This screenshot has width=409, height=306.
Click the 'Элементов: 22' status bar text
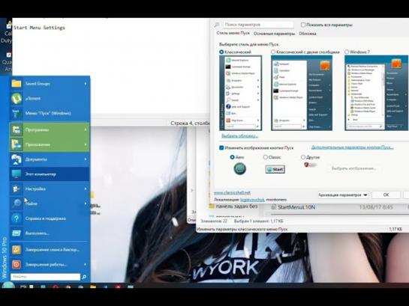214,221
